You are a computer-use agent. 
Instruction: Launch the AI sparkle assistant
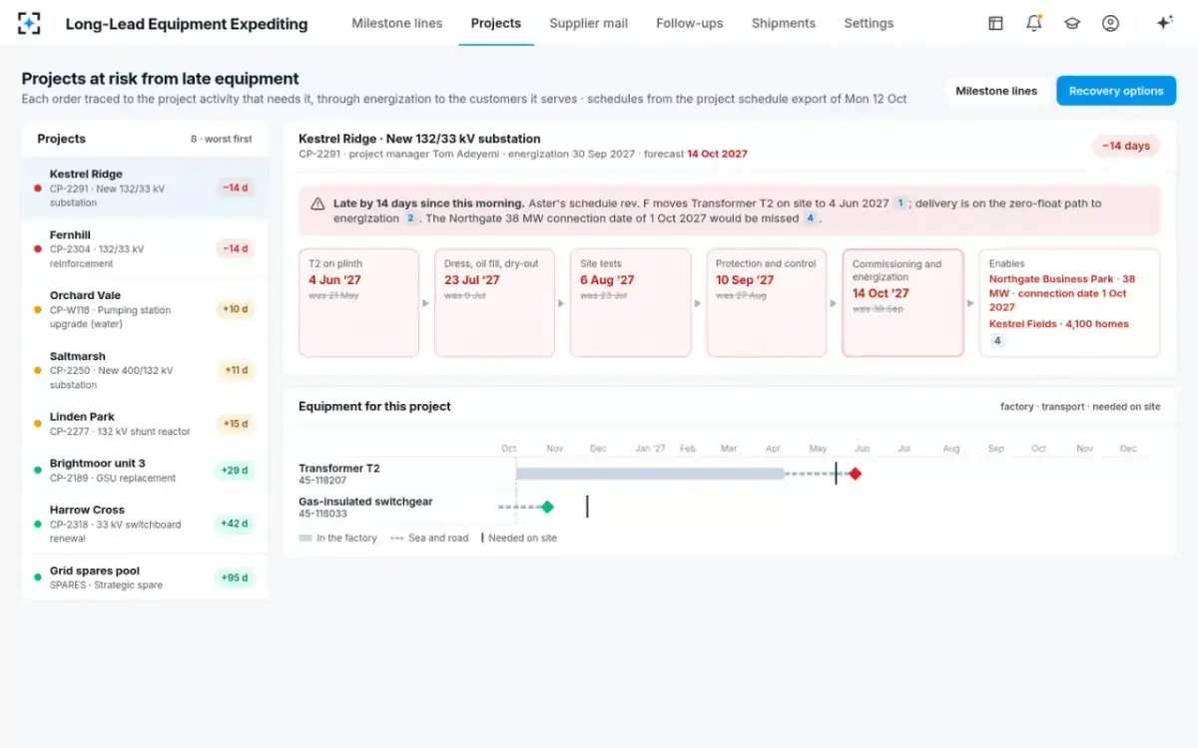1164,23
